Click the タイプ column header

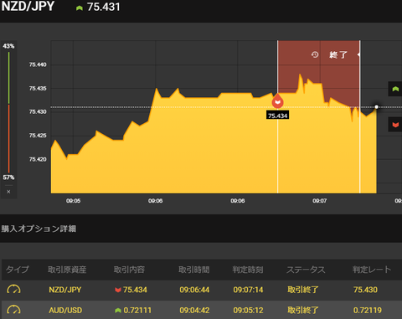click(x=18, y=270)
